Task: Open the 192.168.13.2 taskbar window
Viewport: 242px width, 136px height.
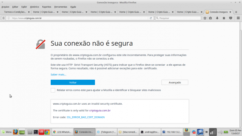Action: [172, 132]
